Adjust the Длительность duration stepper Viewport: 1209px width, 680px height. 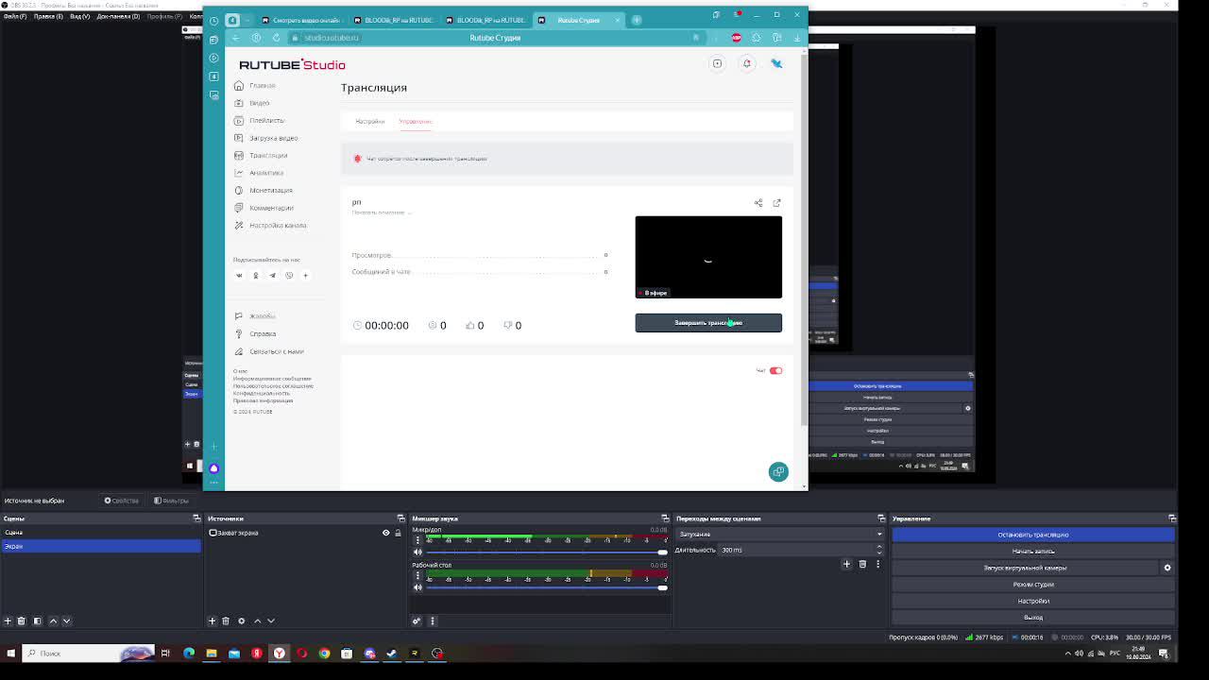(879, 550)
